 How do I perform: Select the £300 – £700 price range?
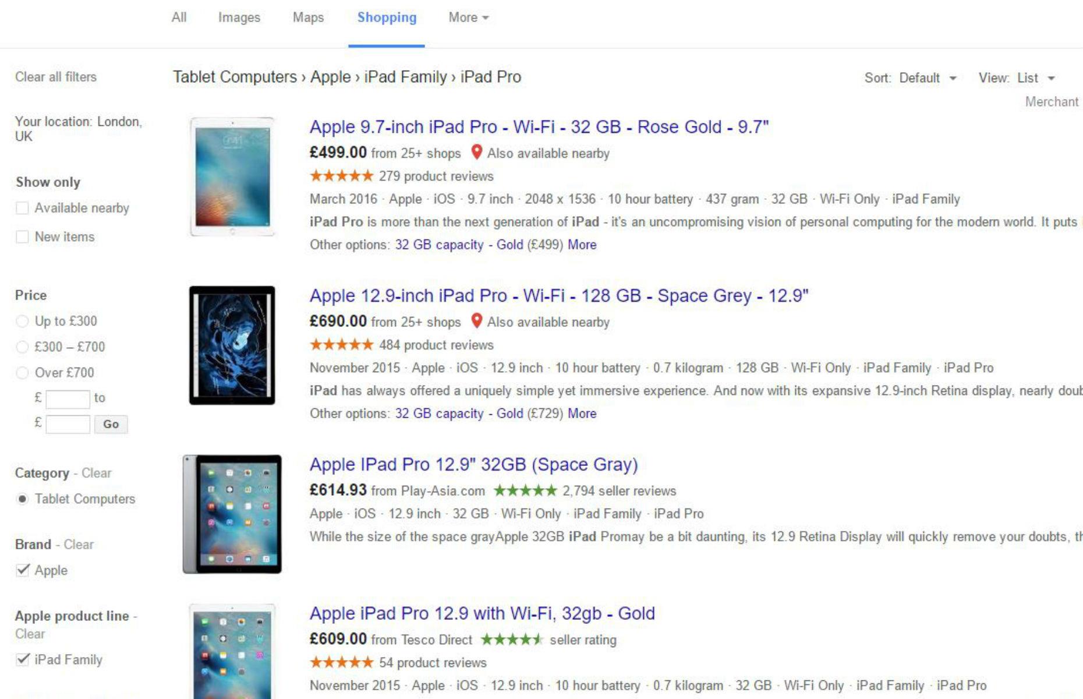(22, 347)
